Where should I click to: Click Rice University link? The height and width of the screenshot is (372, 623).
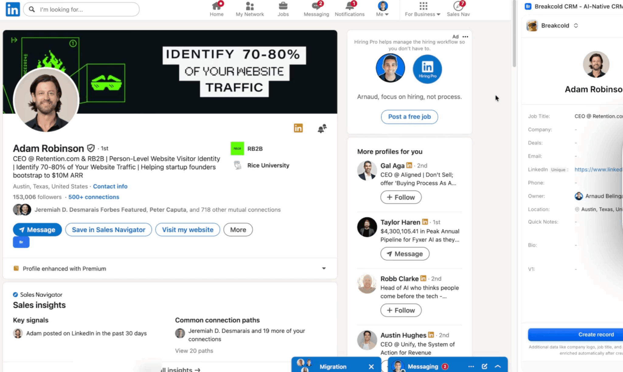point(268,165)
